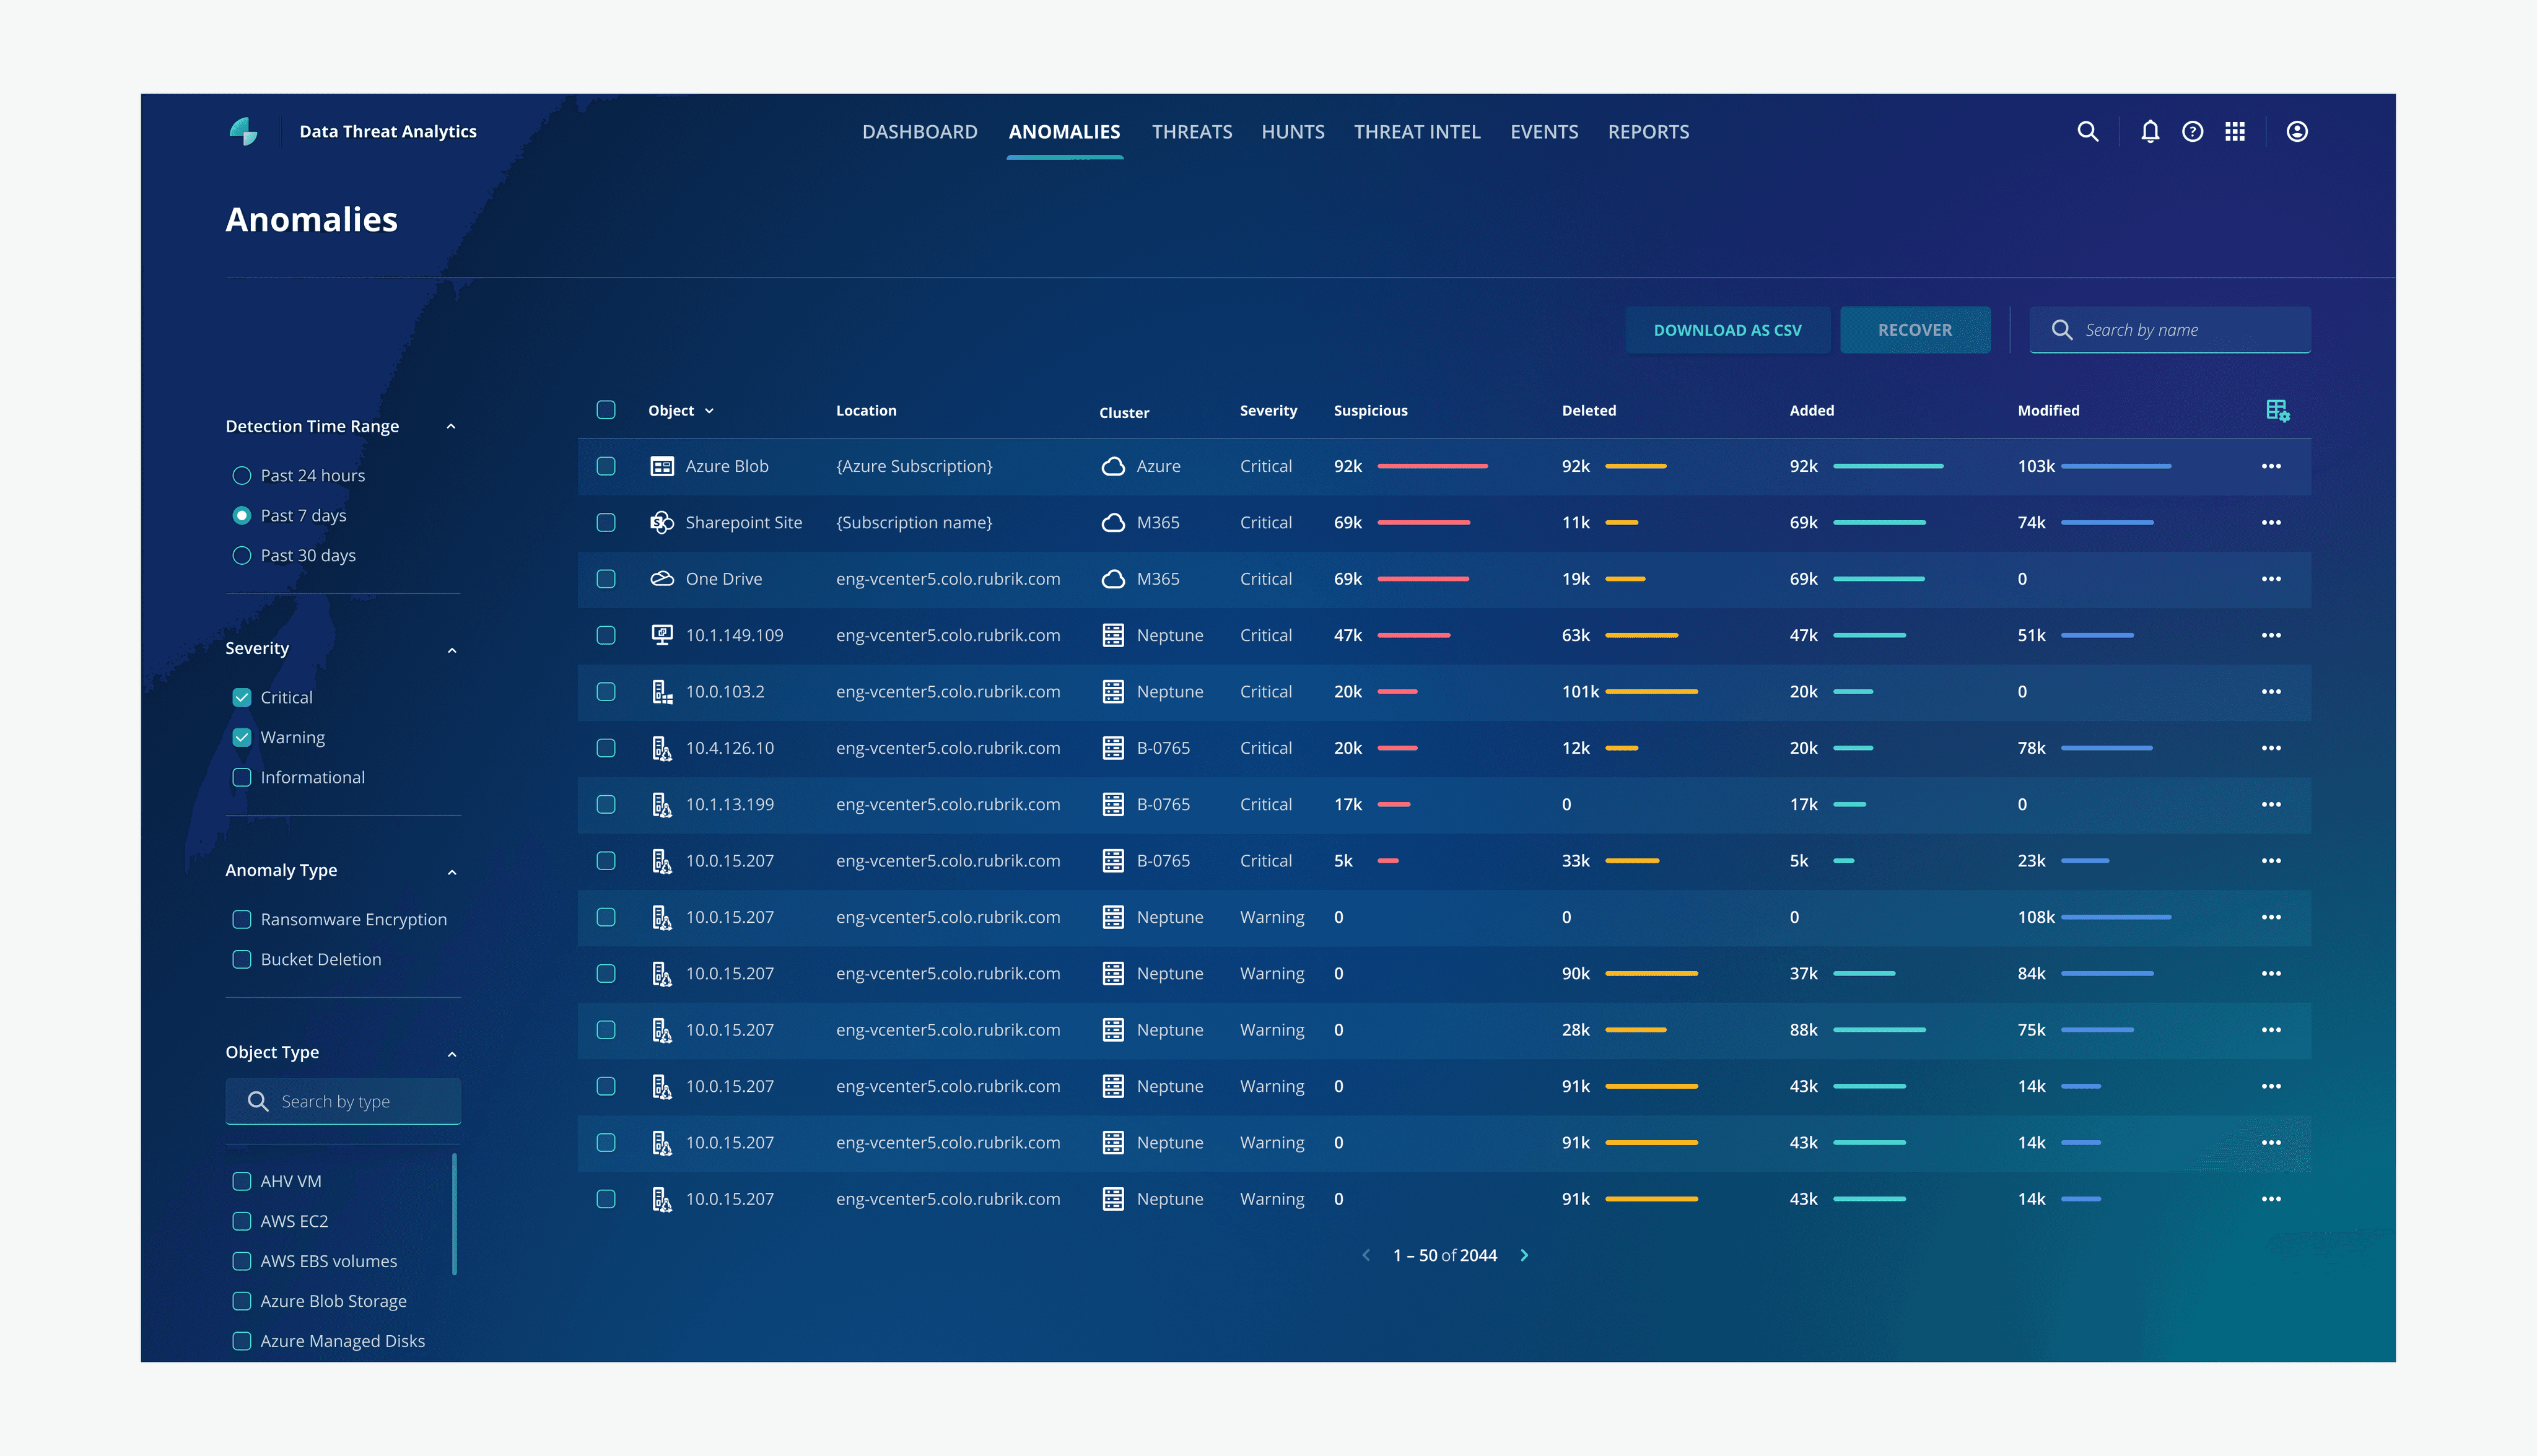Open the apps grid icon
The height and width of the screenshot is (1456, 2537).
pyautogui.click(x=2235, y=132)
